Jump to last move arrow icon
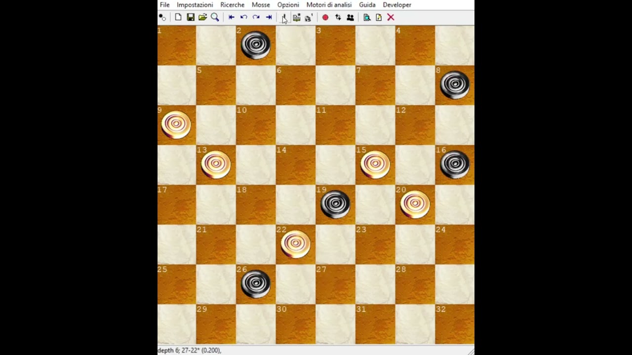 click(269, 17)
